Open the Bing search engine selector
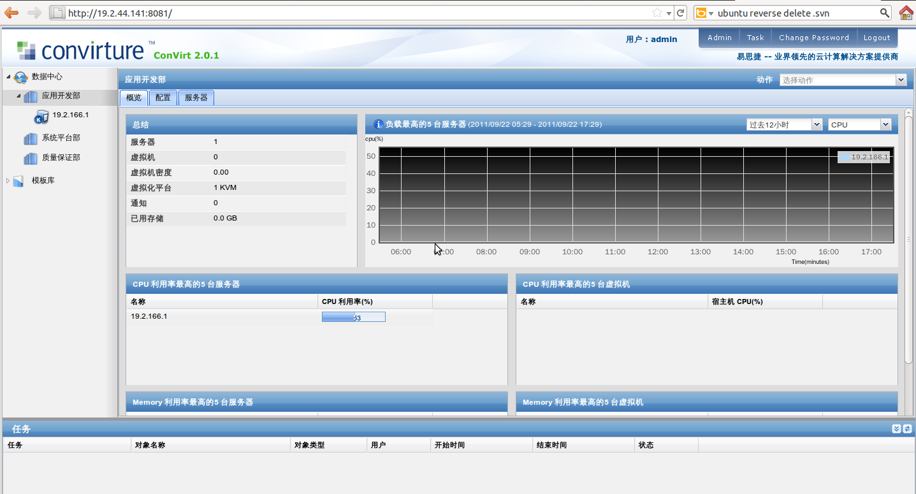The height and width of the screenshot is (494, 916). [x=704, y=13]
